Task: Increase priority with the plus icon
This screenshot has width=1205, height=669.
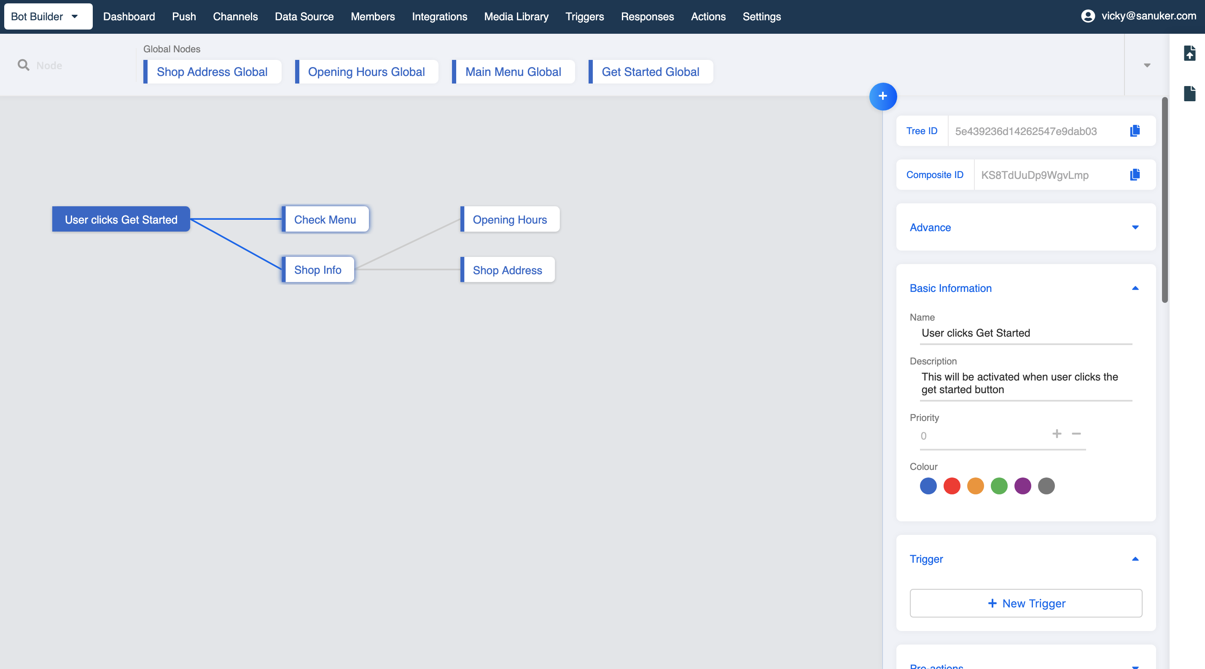Action: coord(1056,434)
